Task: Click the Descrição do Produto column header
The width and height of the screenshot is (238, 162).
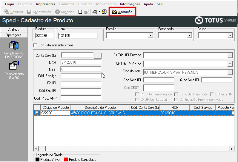Action: [x=100, y=107]
